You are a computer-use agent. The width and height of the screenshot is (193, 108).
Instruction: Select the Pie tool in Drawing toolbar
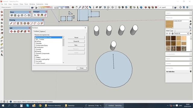[42, 23]
